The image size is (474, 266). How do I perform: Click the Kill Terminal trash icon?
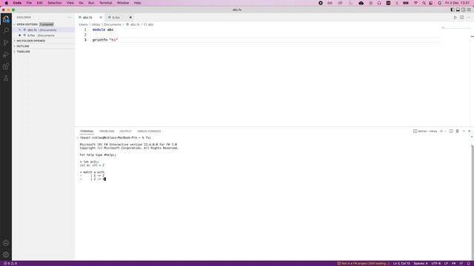tap(458, 132)
